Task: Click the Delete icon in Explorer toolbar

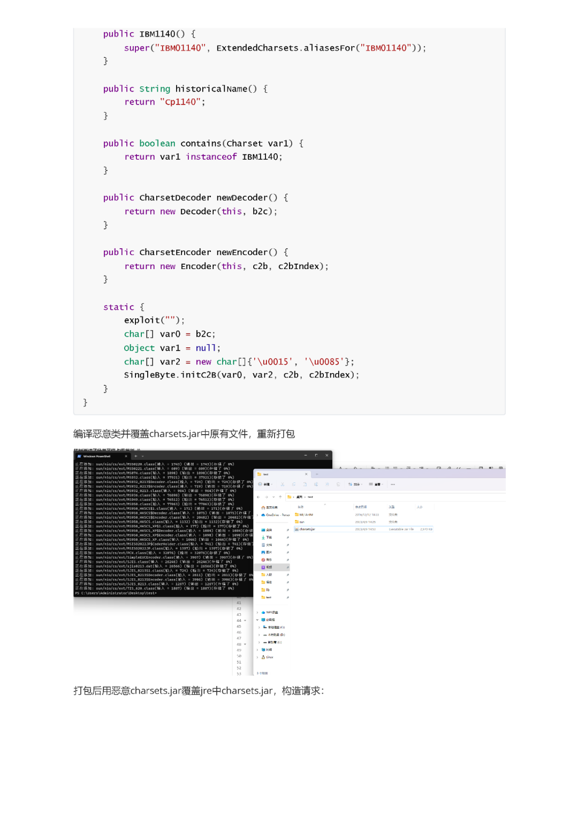Action: [x=338, y=485]
